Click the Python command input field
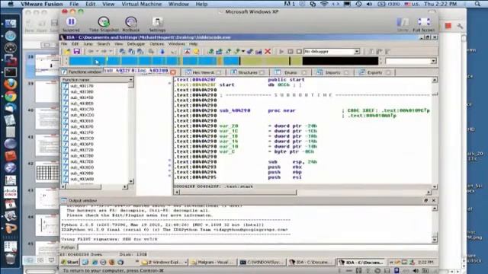The image size is (488, 274). (x=257, y=247)
